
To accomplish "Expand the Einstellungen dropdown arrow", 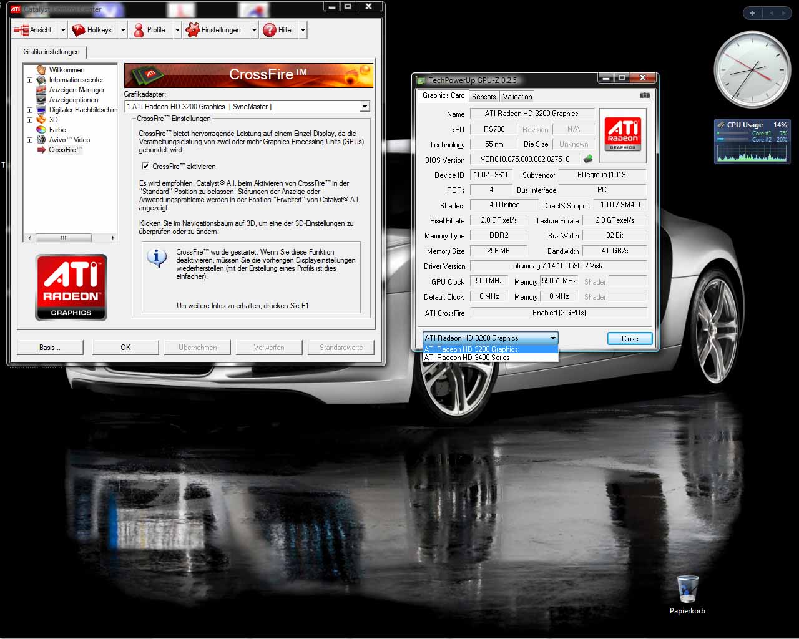I will pos(254,30).
